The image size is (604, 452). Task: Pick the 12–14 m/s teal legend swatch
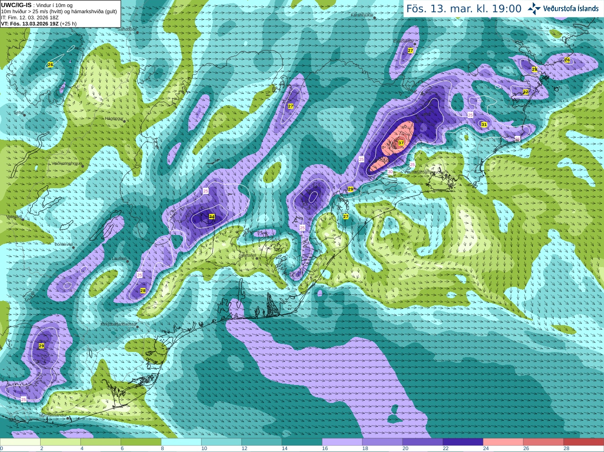click(262, 442)
